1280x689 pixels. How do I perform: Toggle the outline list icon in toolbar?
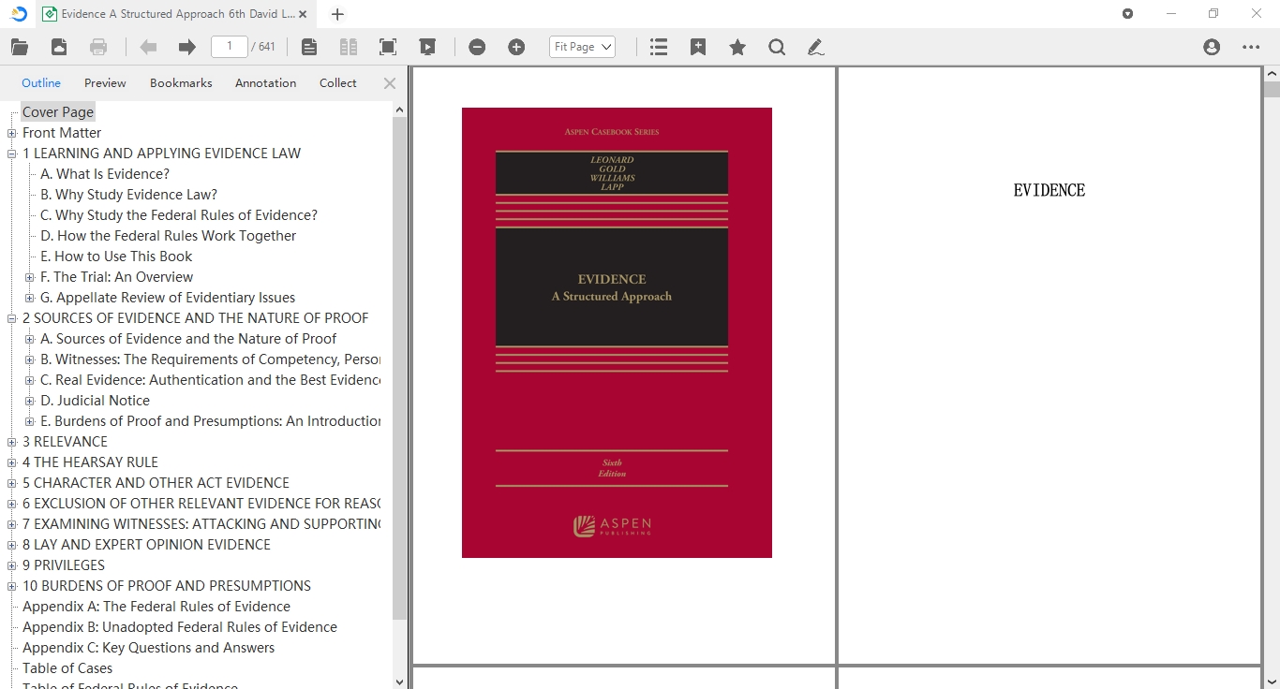[x=659, y=47]
